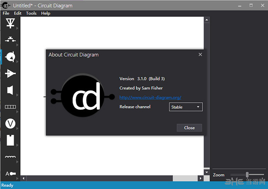Open the Edit menu
Viewport: 268px width, 189px height.
pos(18,13)
